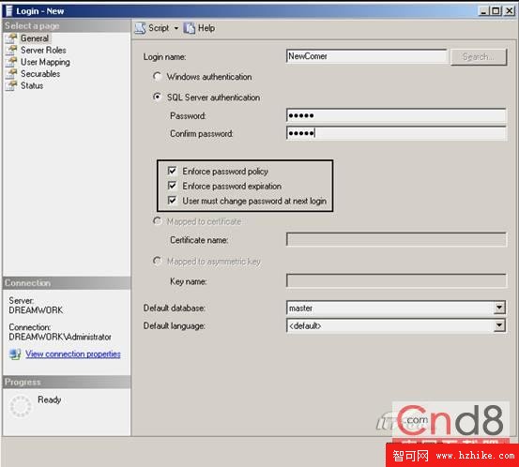Viewport: 519px width, 467px height.
Task: Open View connection properties link
Action: click(x=73, y=354)
